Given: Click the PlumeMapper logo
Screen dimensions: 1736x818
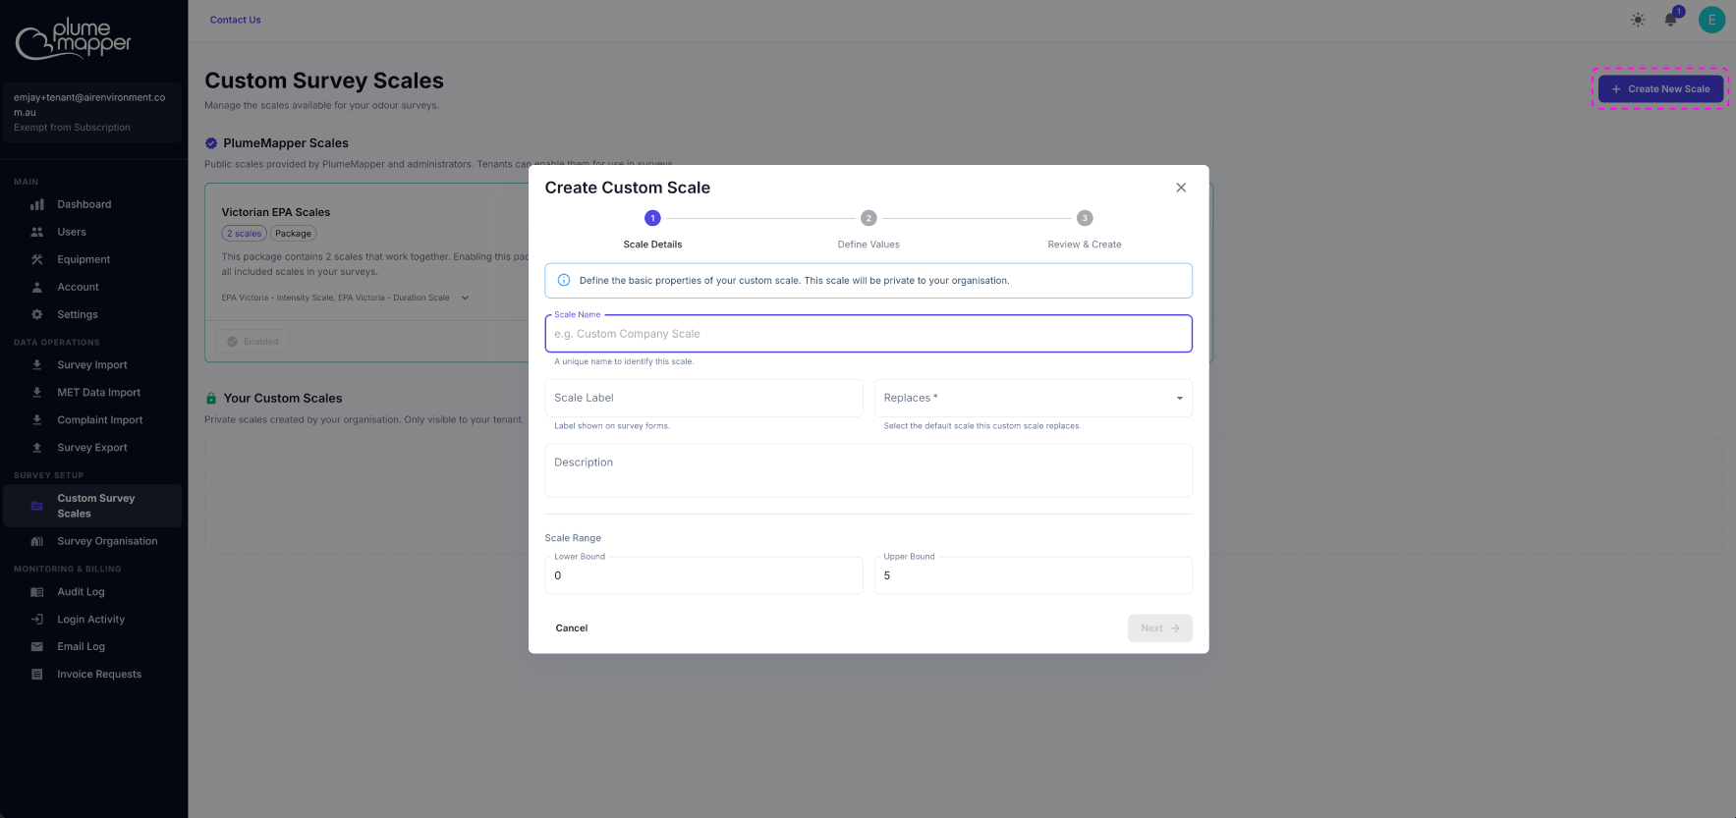Looking at the screenshot, I should [x=74, y=38].
